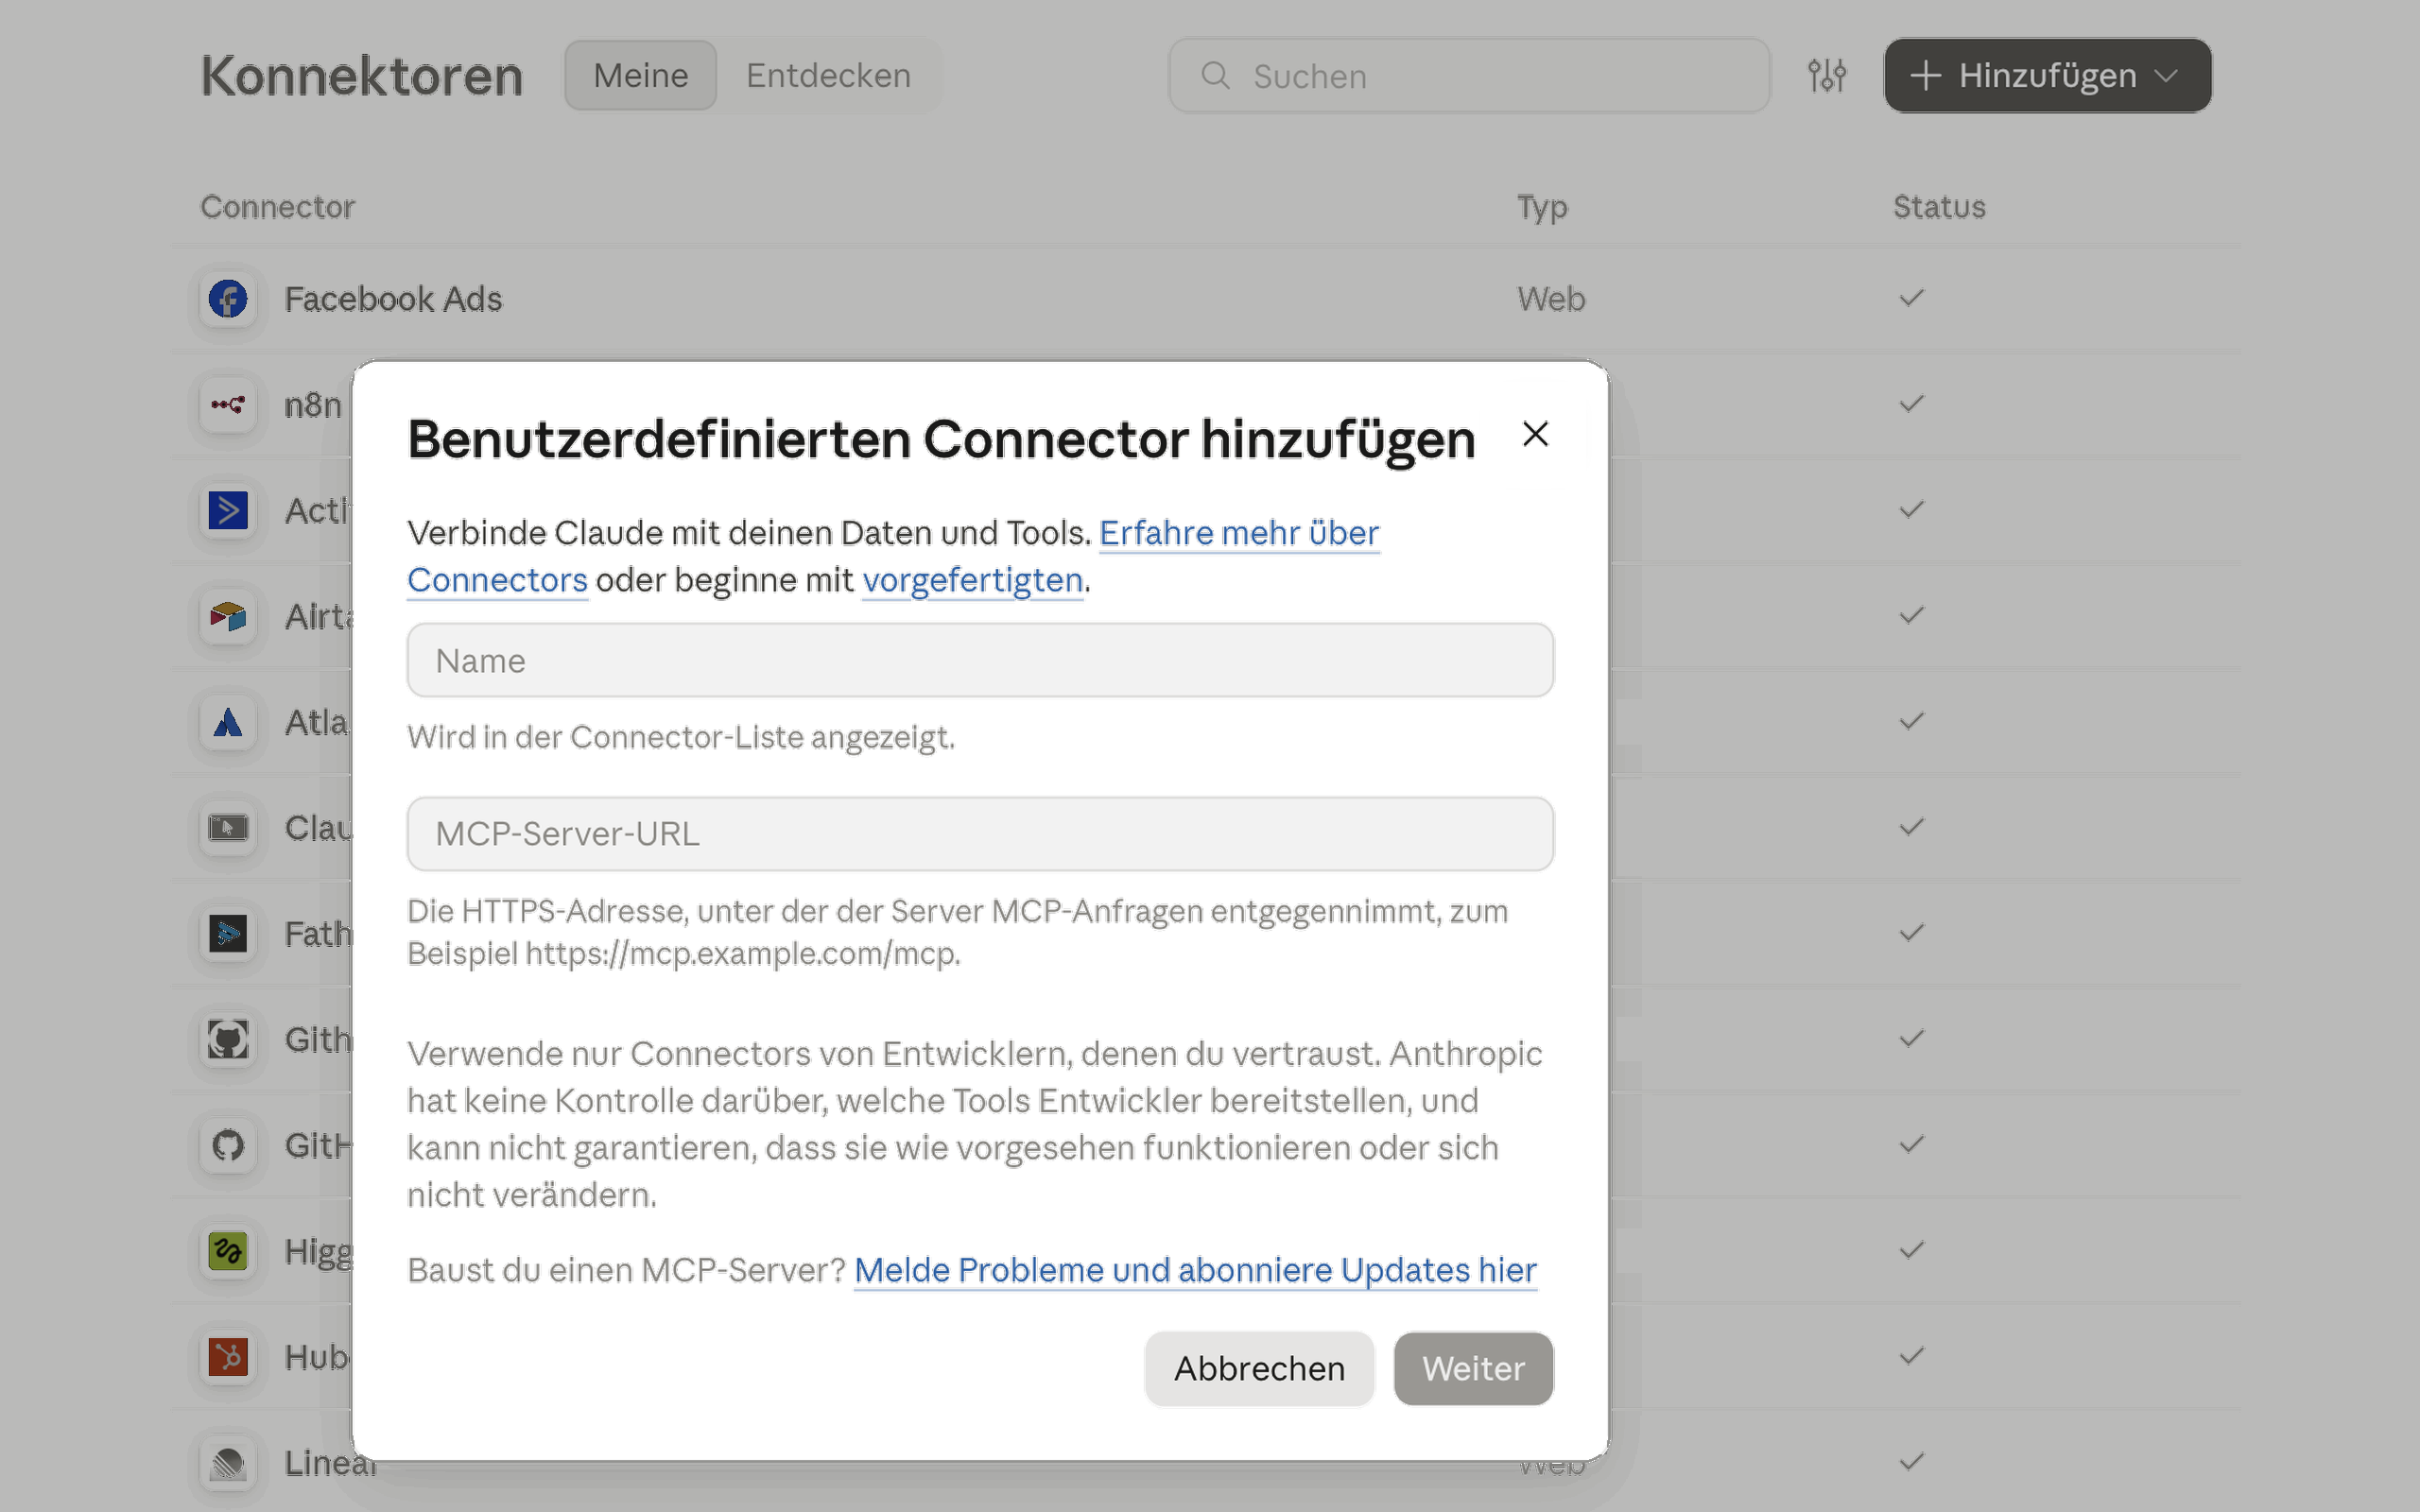Viewport: 2420px width, 1512px height.
Task: Click the Airtable box logo icon
Action: coord(228,616)
